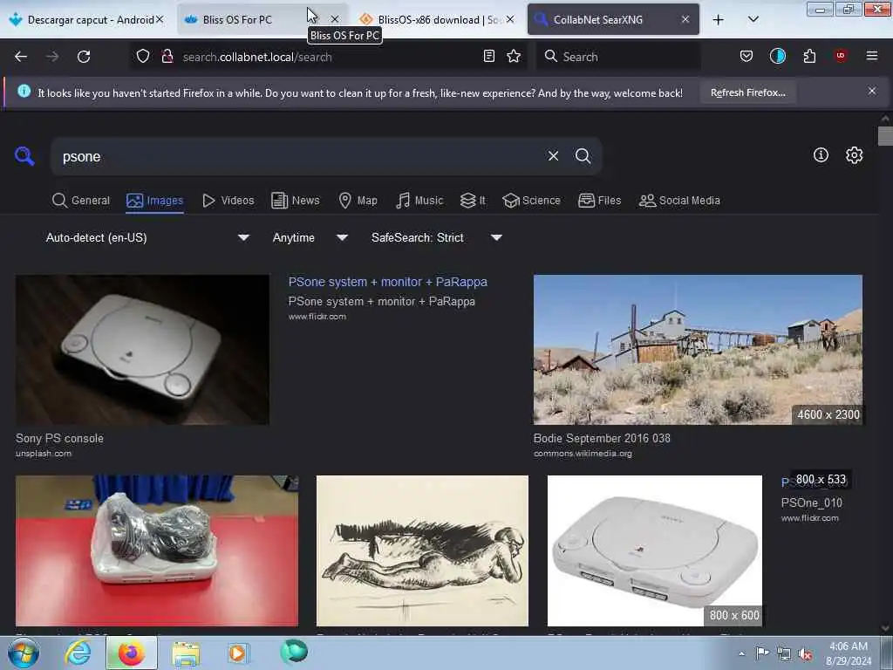The width and height of the screenshot is (893, 670).
Task: Click the address bar URL
Action: pos(257,57)
